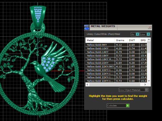Select the Yellow Gold:10KY row
The width and height of the screenshot is (162, 121).
(x=116, y=48)
